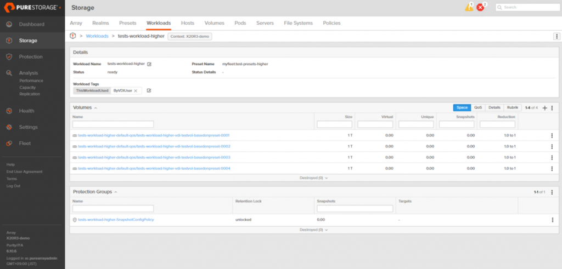Open options for volume basedonpreset-0001
The width and height of the screenshot is (562, 269).
point(552,135)
